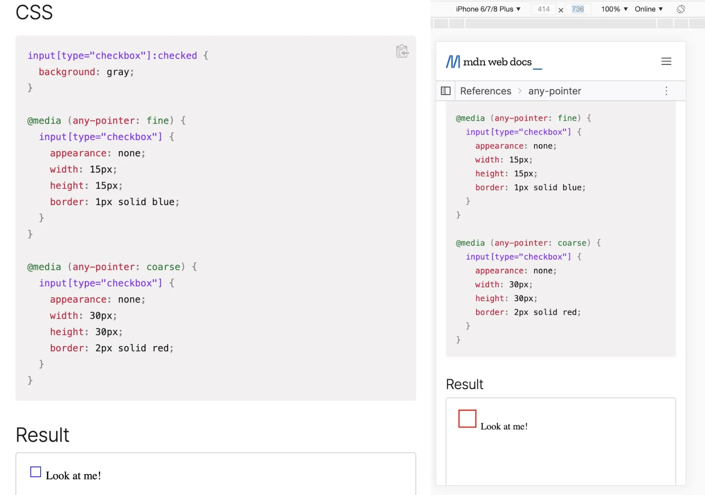This screenshot has height=495, width=705.
Task: Click the desktop 'Look at me!' checkbox label
Action: pos(73,475)
